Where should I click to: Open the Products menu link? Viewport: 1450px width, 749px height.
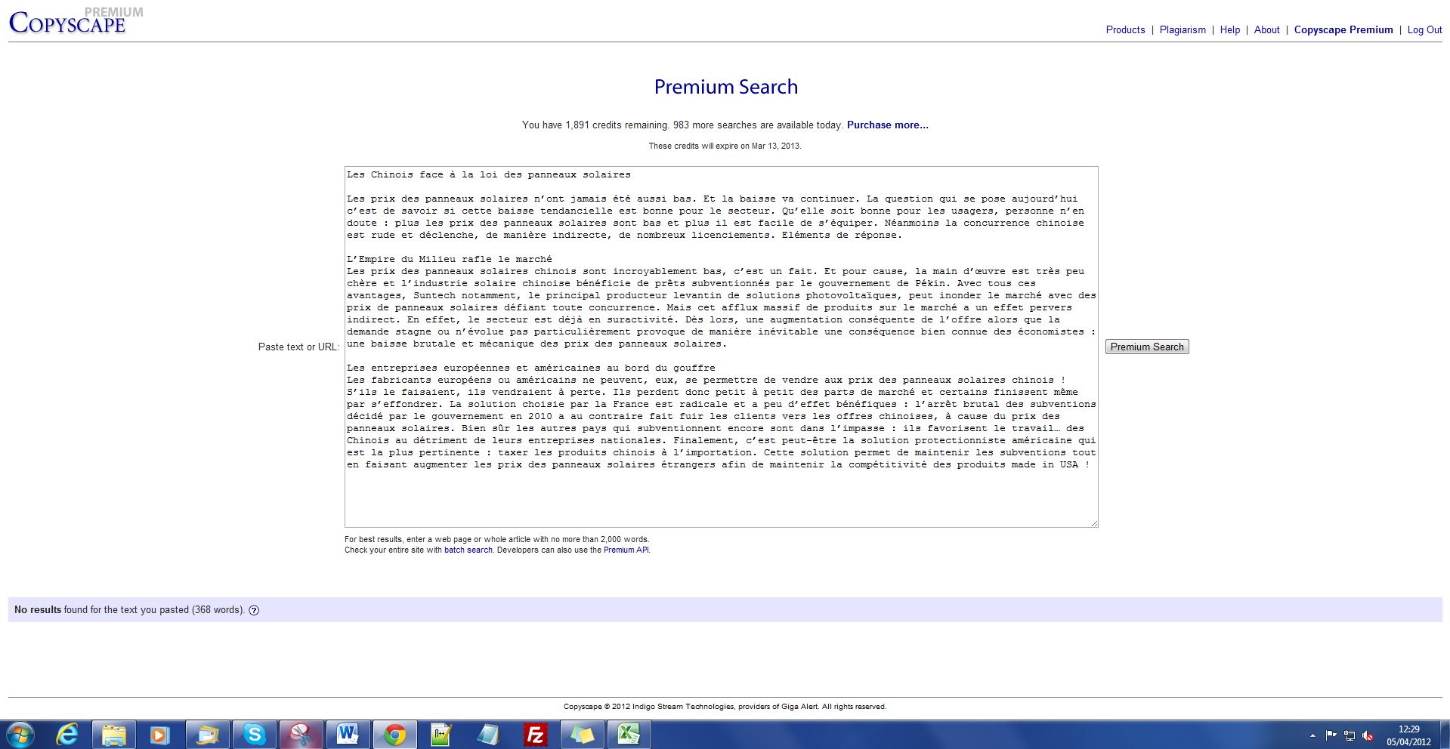(x=1125, y=30)
